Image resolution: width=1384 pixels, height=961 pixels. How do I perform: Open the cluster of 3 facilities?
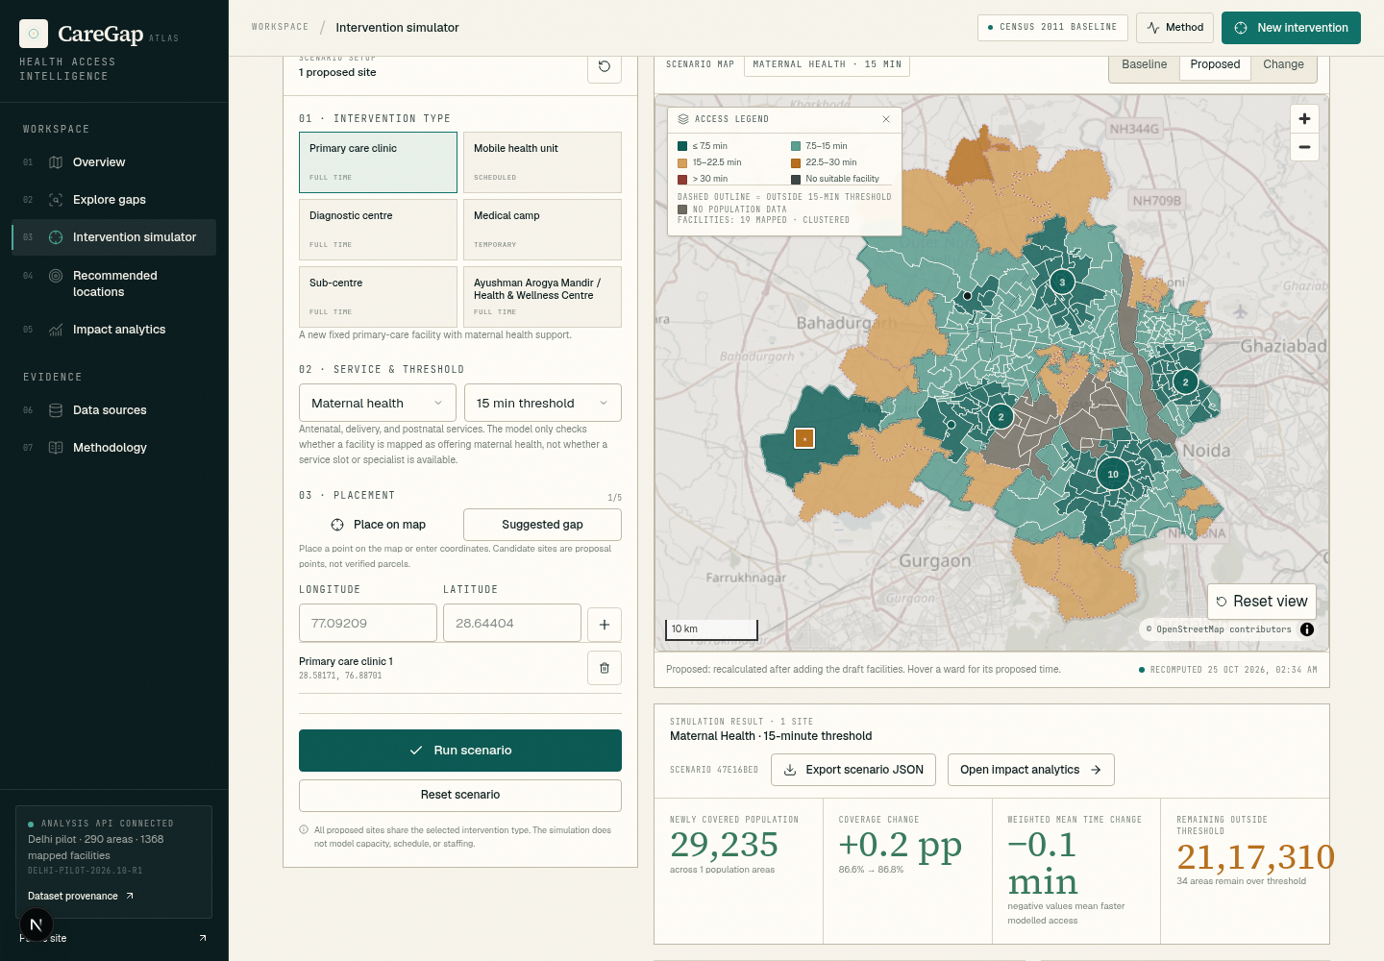(1062, 282)
